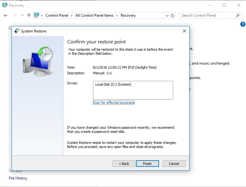
Task: Click the magnifier icon in search box
Action: pyautogui.click(x=238, y=15)
